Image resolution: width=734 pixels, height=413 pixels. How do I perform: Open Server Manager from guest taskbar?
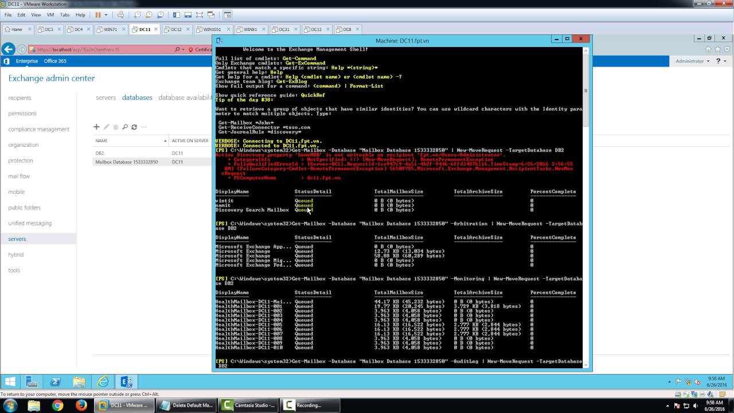(32, 381)
